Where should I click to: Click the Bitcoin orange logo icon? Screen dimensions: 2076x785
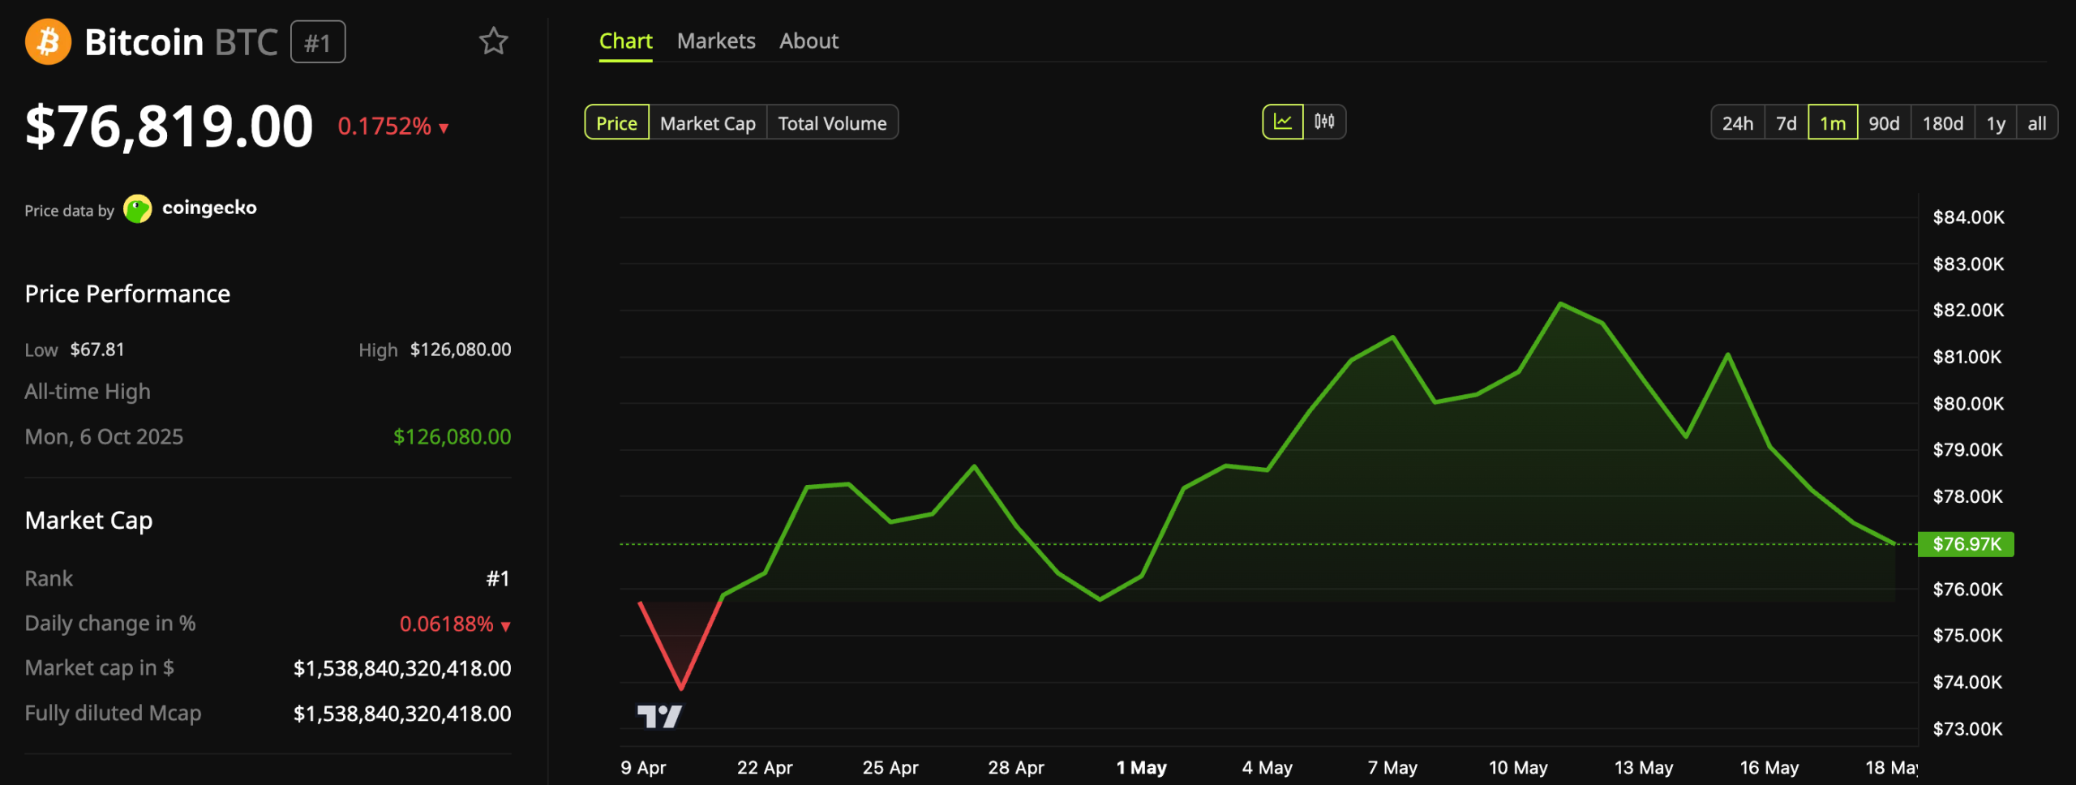48,41
